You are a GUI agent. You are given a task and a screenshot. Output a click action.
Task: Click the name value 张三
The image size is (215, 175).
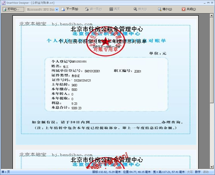66,67
